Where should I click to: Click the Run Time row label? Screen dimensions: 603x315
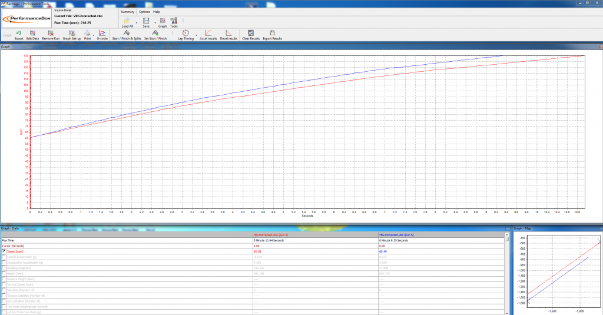click(8, 240)
